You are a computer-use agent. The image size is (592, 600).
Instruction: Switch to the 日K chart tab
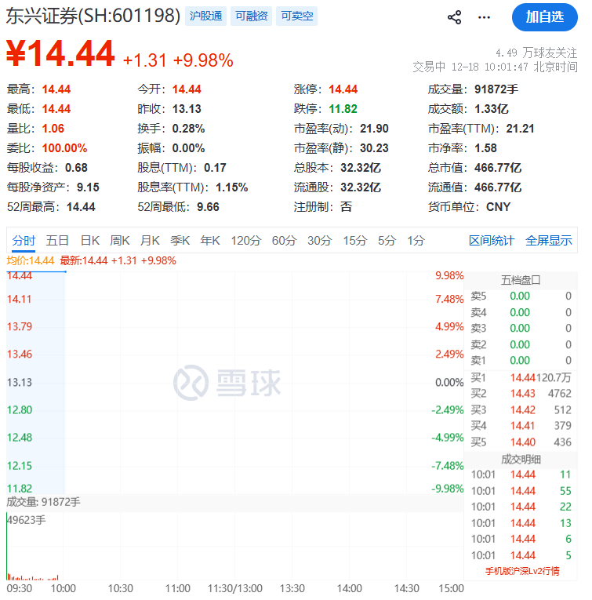90,241
